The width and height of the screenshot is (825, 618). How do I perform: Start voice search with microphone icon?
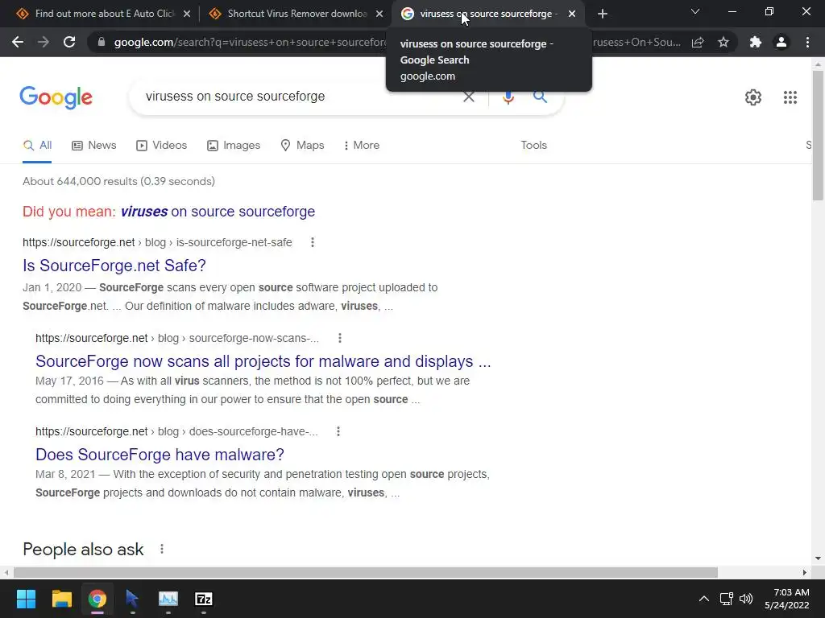pyautogui.click(x=508, y=97)
